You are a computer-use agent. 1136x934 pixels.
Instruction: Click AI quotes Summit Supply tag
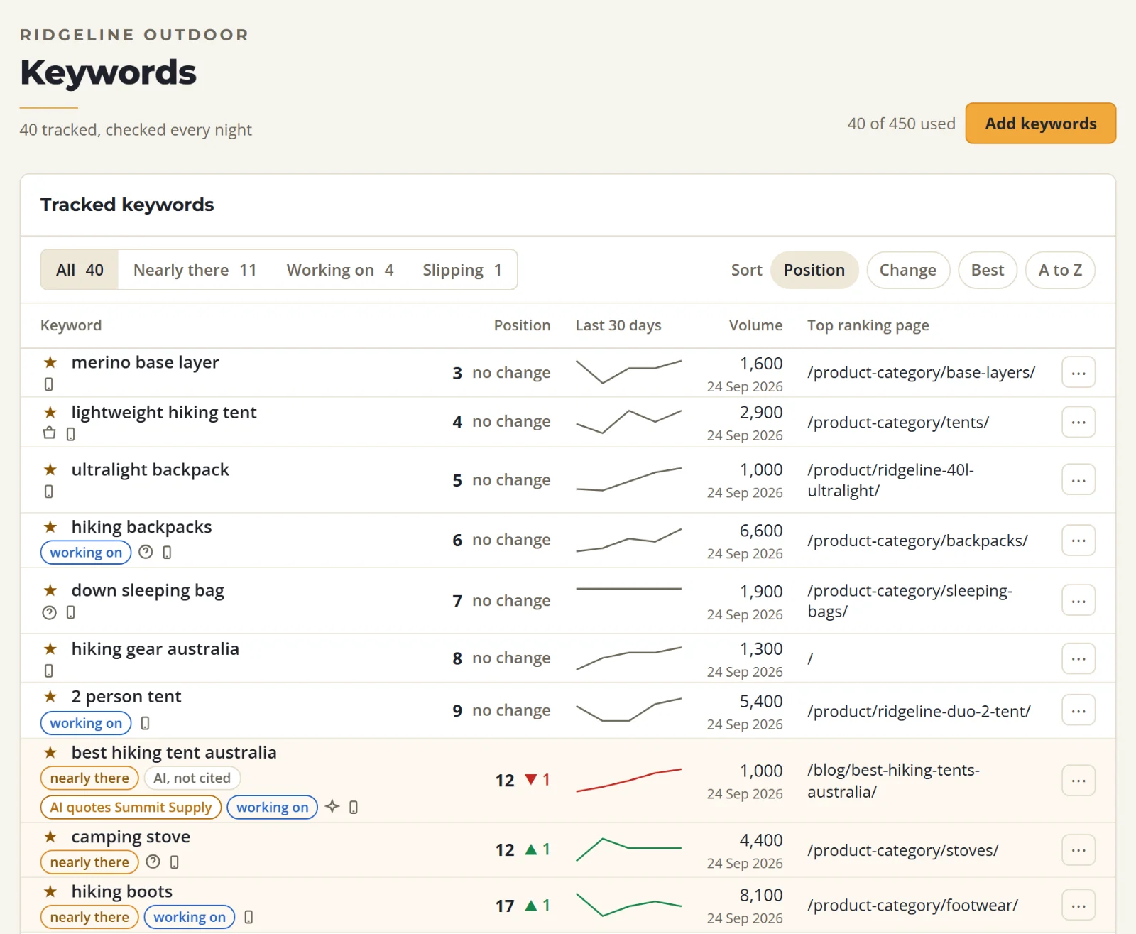pos(131,808)
